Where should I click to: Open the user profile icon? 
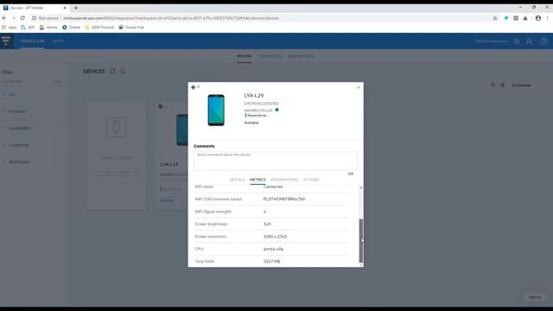[x=529, y=41]
